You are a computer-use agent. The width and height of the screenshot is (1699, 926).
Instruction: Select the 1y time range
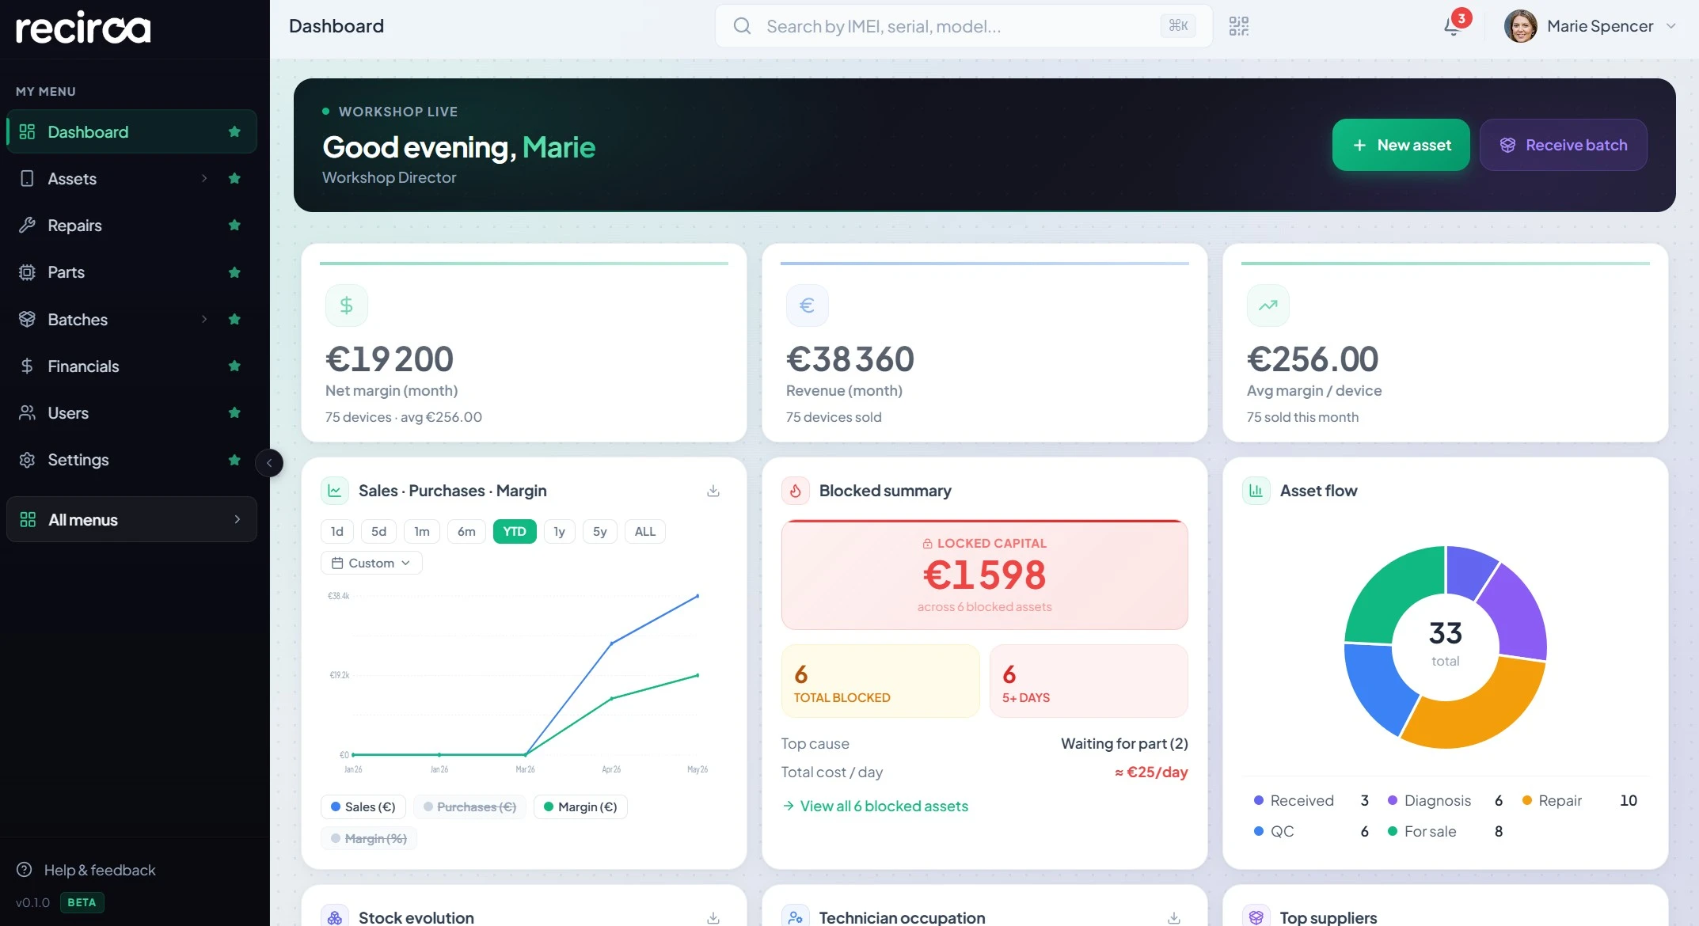[x=560, y=531]
